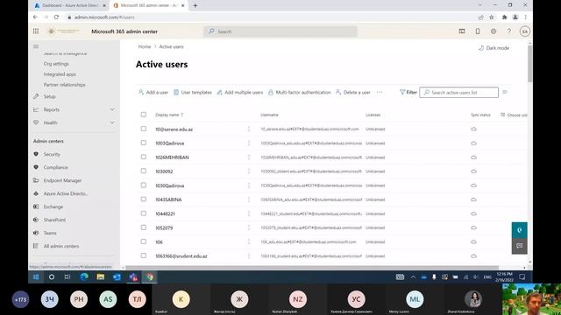
Task: Open Endpoint Manager admin center
Action: [x=62, y=181]
